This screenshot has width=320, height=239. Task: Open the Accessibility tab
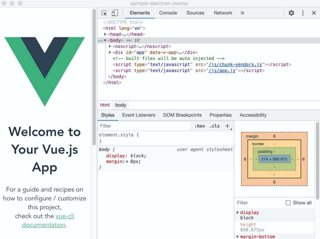pos(253,115)
